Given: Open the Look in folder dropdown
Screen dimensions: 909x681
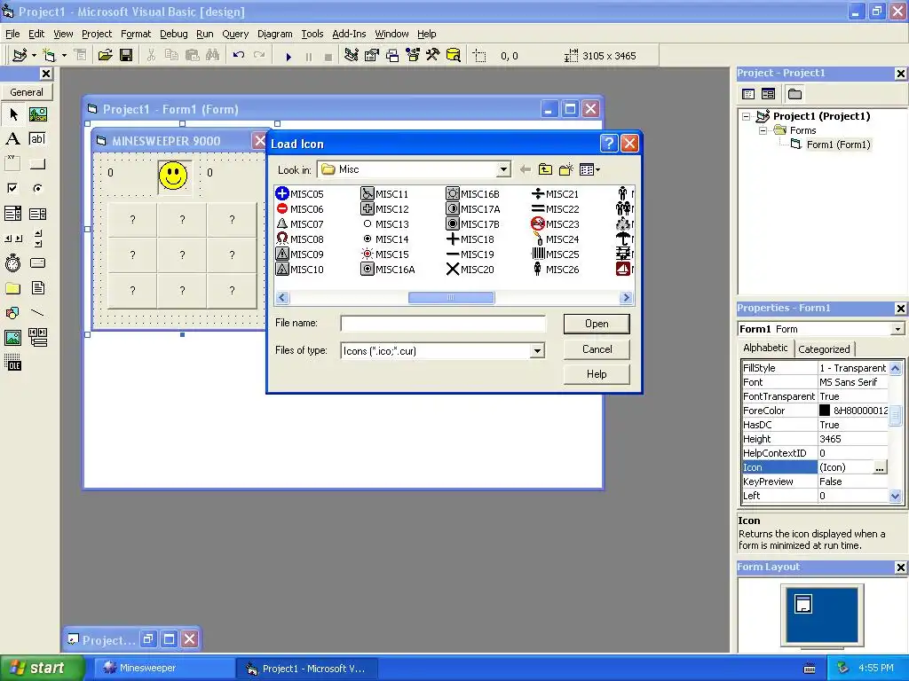Looking at the screenshot, I should click(x=503, y=169).
